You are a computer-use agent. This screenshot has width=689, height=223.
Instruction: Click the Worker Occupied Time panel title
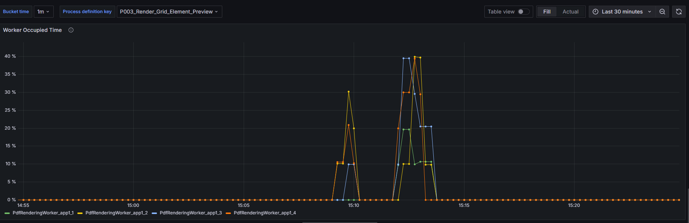pos(32,30)
